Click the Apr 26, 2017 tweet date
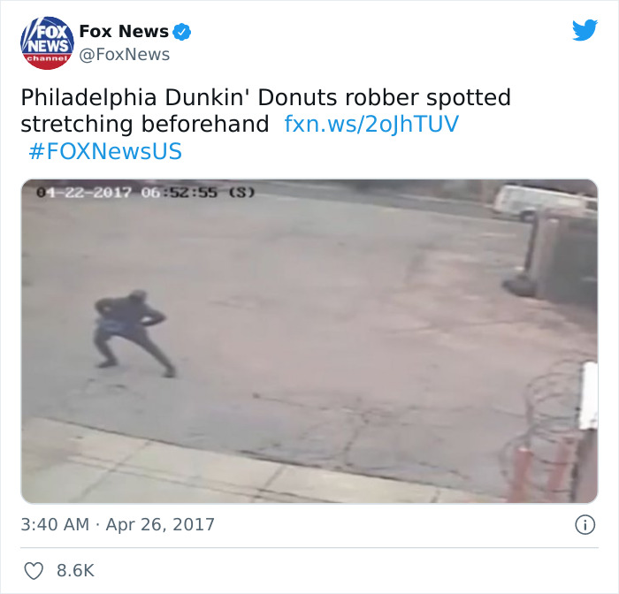 (160, 524)
